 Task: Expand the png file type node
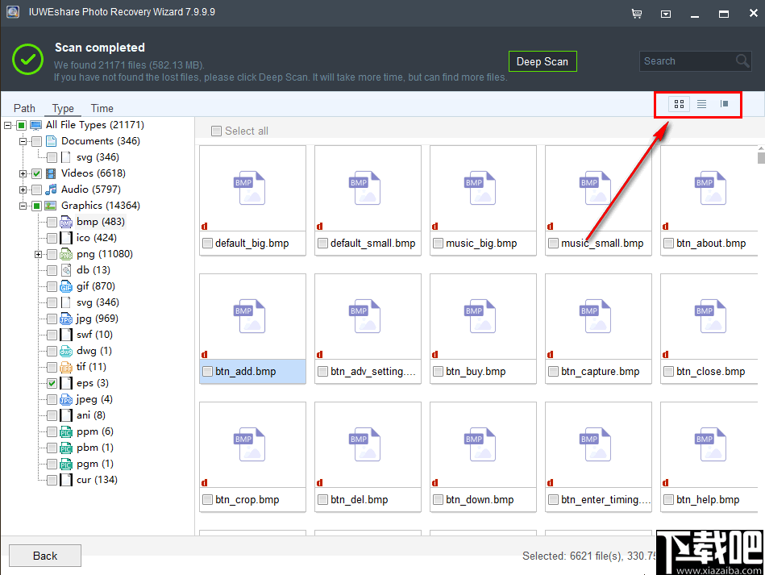(37, 253)
